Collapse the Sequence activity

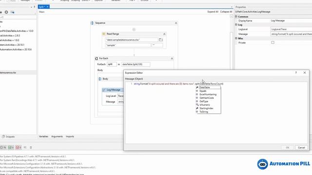(x=176, y=23)
